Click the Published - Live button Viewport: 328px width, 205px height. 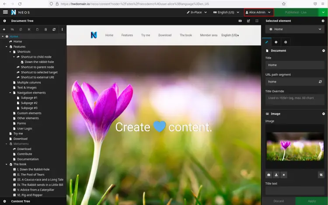[x=296, y=12]
